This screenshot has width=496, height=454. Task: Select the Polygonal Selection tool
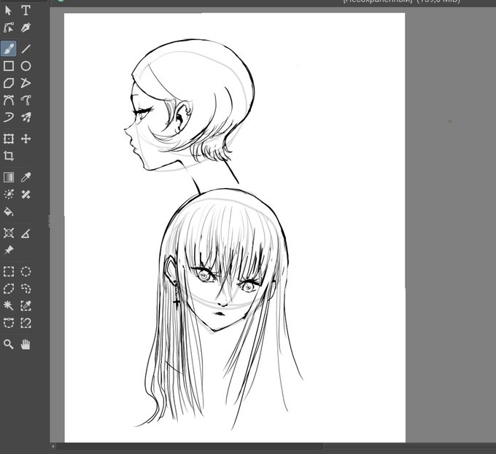click(9, 289)
